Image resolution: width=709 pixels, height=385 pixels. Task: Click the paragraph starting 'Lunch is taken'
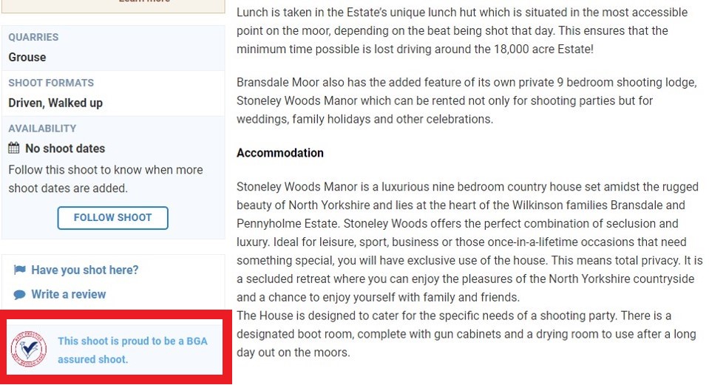(x=461, y=31)
